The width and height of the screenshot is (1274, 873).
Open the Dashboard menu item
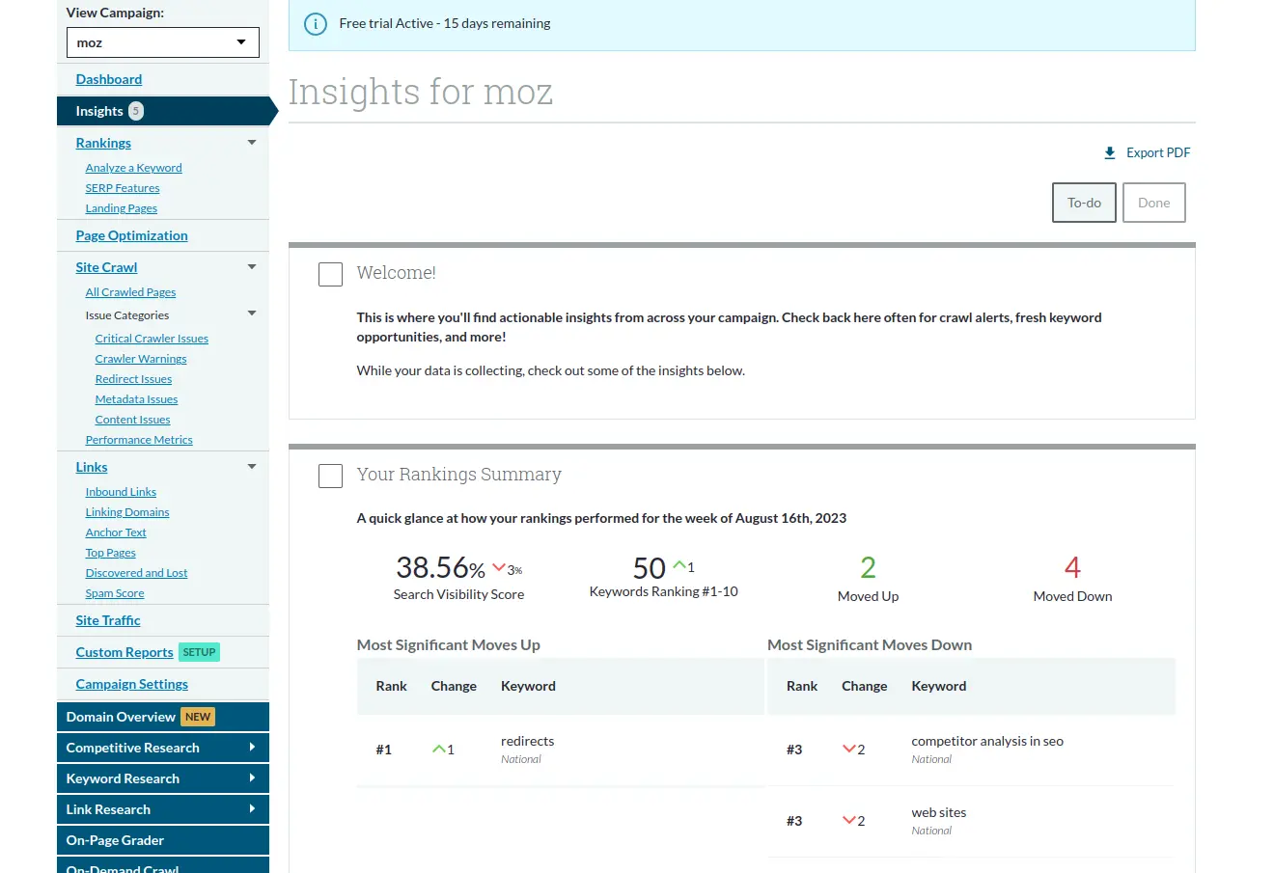coord(109,79)
